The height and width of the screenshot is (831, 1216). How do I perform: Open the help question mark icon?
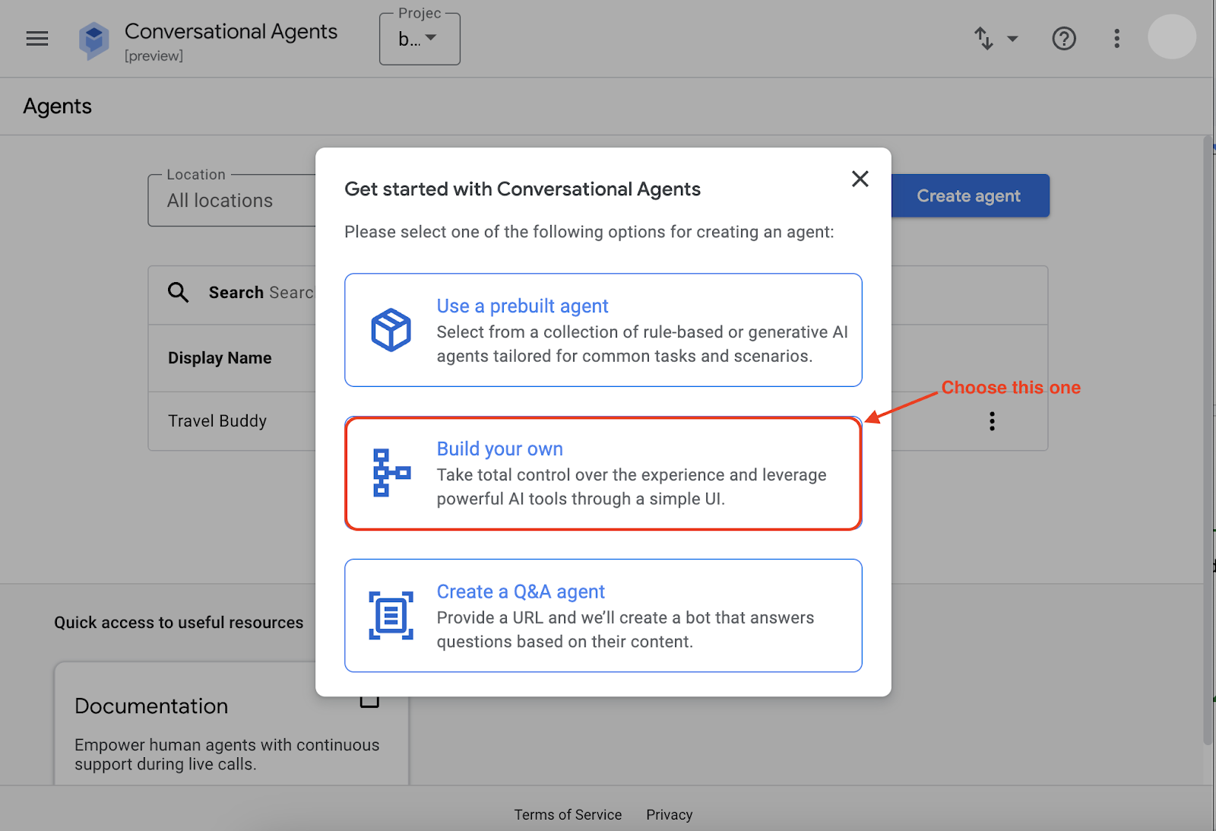point(1064,38)
